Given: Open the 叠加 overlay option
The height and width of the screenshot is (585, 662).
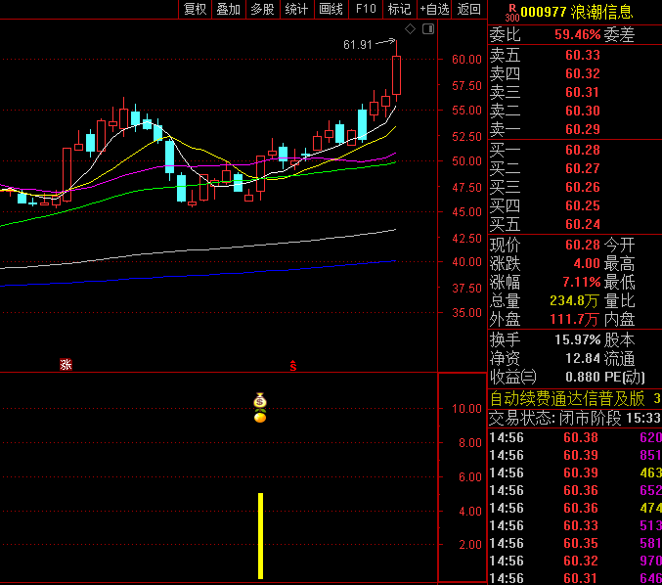Looking at the screenshot, I should [x=229, y=9].
